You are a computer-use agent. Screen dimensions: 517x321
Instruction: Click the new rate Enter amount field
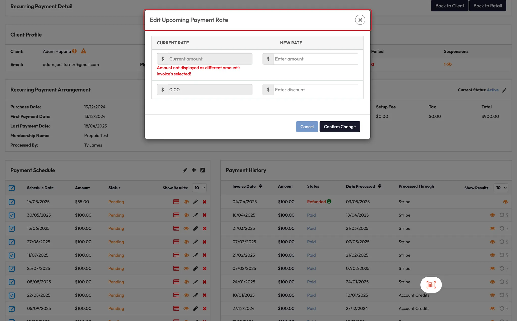pos(315,59)
